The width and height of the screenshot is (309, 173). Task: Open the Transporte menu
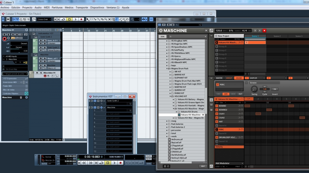[82, 7]
